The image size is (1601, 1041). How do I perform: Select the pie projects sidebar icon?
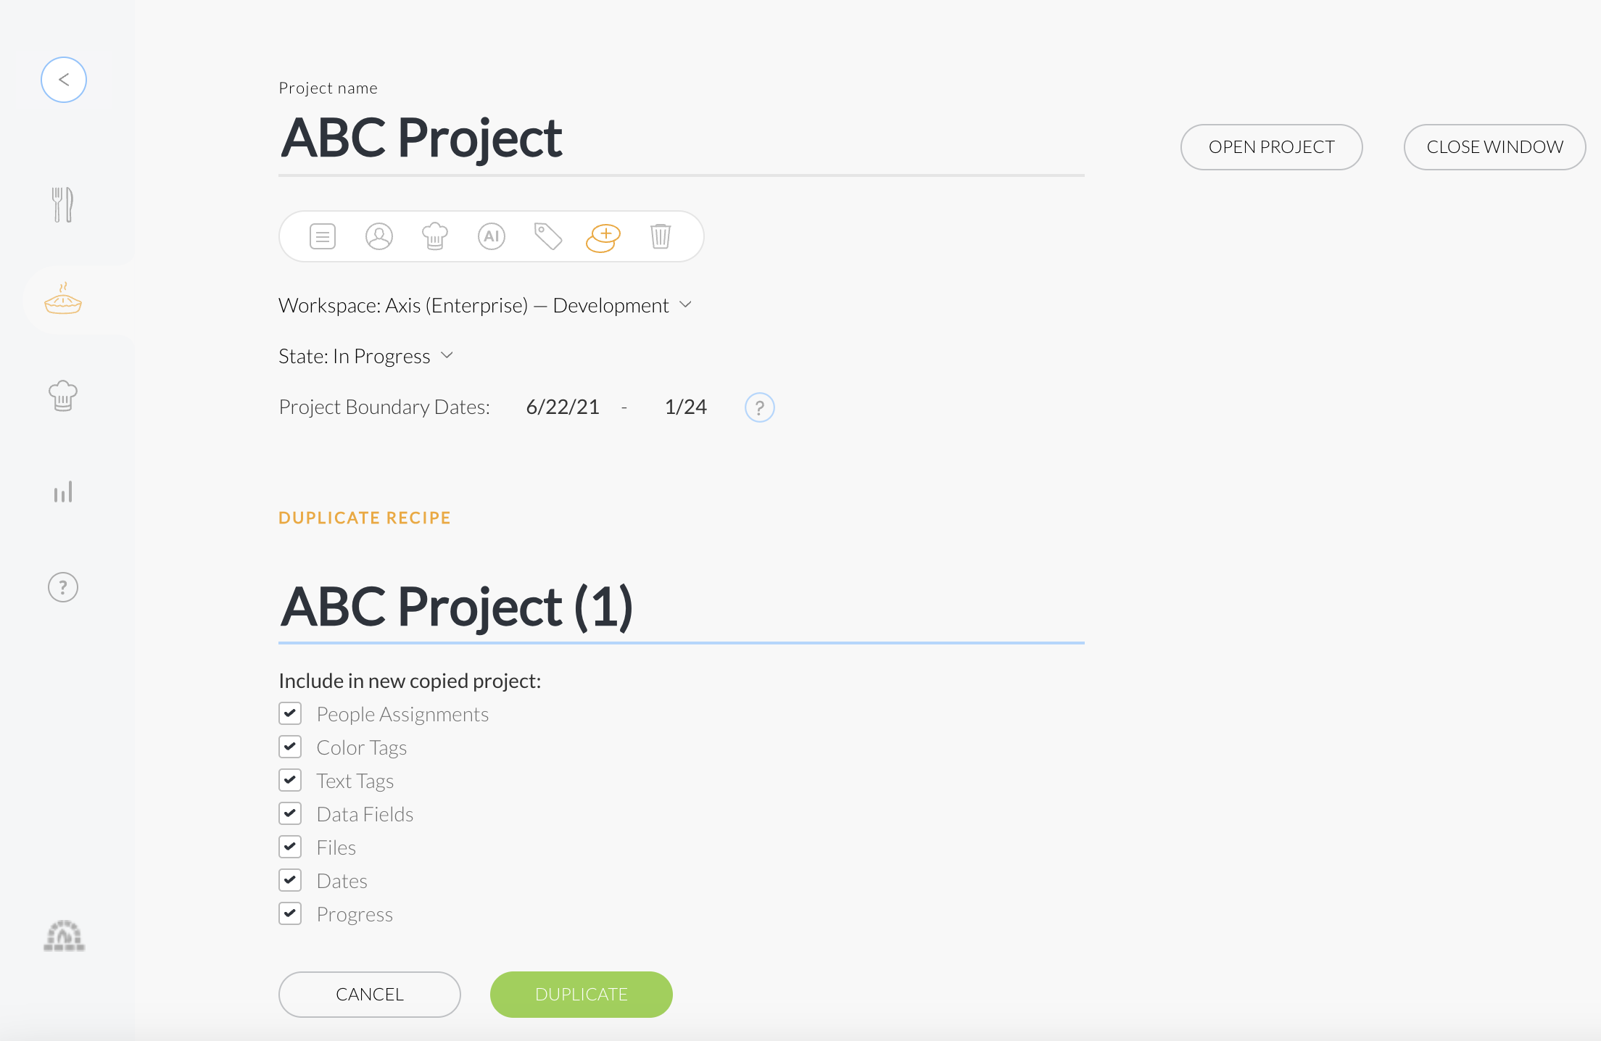coord(63,299)
